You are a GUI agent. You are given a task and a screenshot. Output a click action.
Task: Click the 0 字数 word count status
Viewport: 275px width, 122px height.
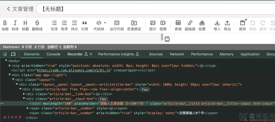point(27,47)
